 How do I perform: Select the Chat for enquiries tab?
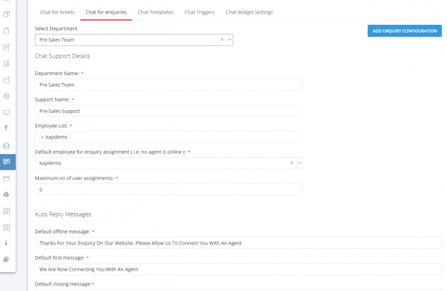pos(106,12)
